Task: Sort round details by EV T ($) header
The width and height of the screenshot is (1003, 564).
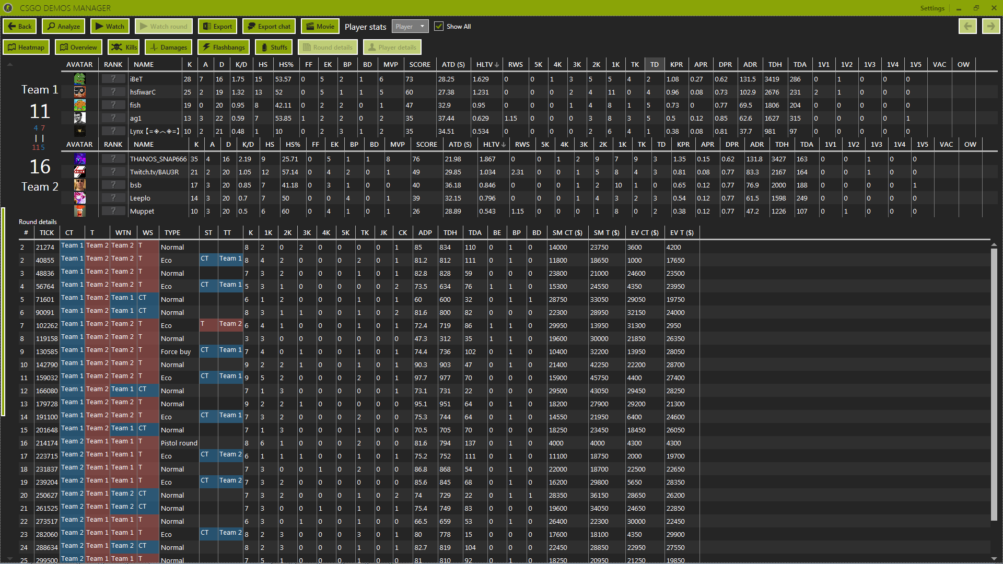Action: tap(682, 233)
